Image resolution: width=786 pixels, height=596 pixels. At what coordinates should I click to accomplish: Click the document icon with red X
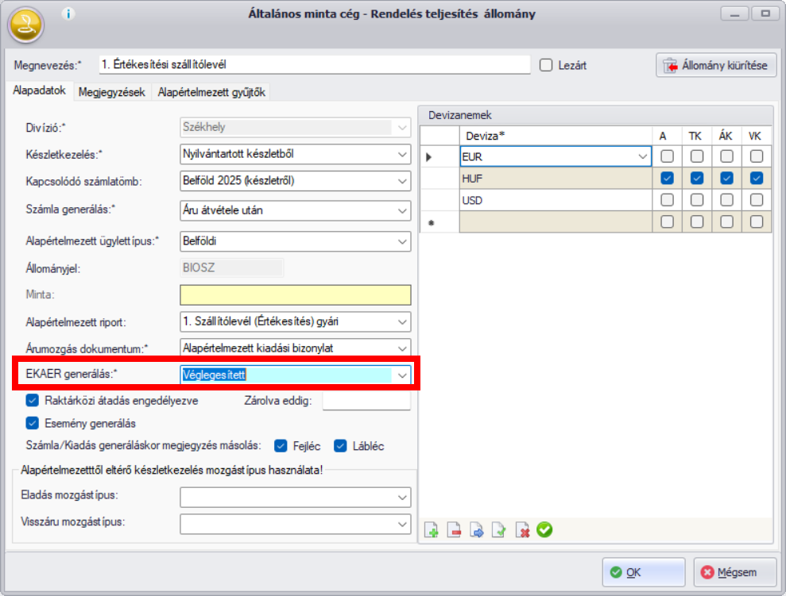point(522,530)
